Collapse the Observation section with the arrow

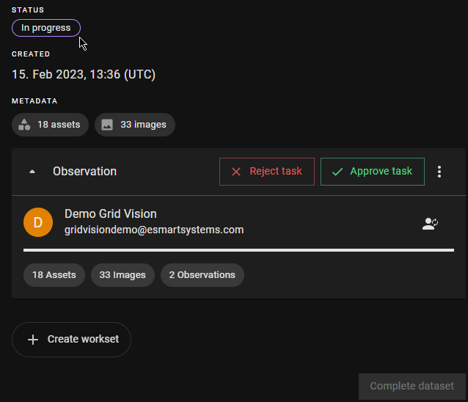pyautogui.click(x=32, y=172)
